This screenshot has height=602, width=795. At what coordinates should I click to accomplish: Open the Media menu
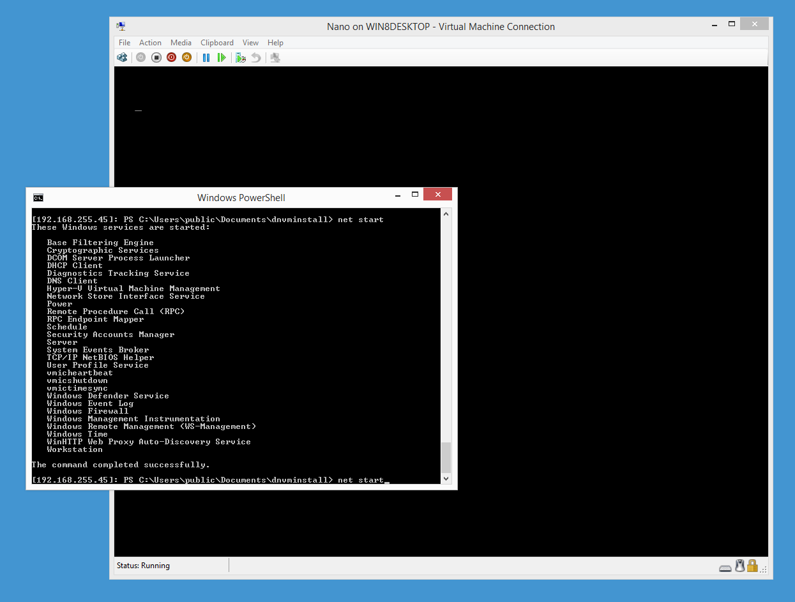(x=181, y=43)
